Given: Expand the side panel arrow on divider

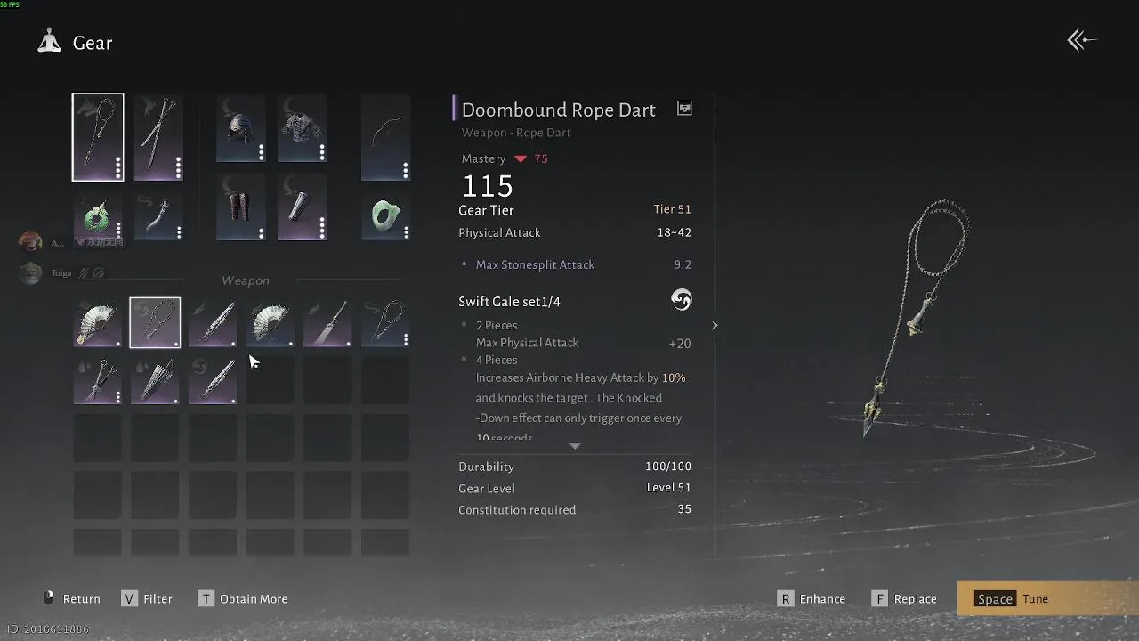Looking at the screenshot, I should coord(715,325).
